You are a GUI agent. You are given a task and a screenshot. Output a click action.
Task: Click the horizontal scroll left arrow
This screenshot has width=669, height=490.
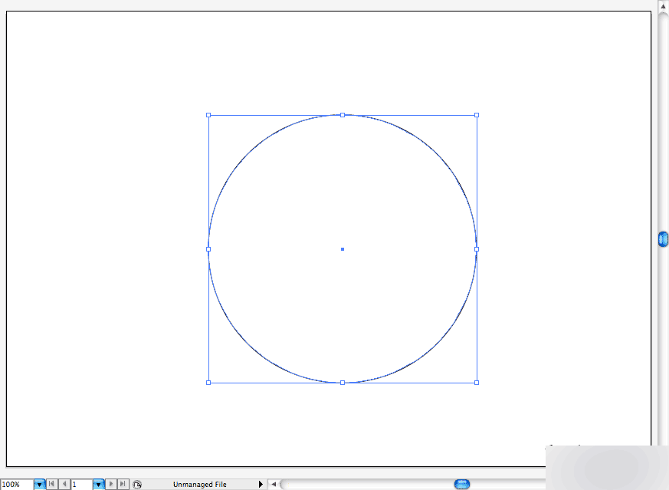[x=274, y=484]
